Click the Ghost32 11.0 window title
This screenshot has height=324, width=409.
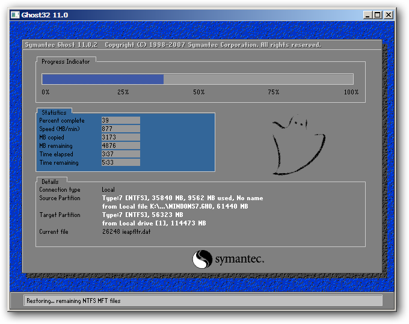point(45,15)
